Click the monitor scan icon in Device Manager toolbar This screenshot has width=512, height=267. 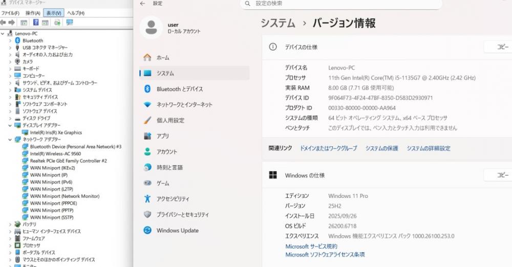point(69,23)
